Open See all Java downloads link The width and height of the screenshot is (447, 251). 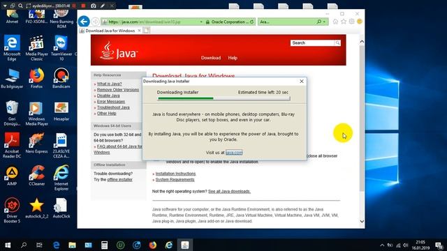point(230,192)
